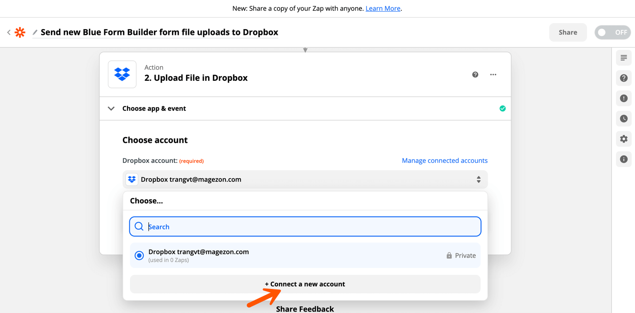Viewport: 635px width, 313px height.
Task: Open Zap settings via the gear icon
Action: (x=624, y=139)
